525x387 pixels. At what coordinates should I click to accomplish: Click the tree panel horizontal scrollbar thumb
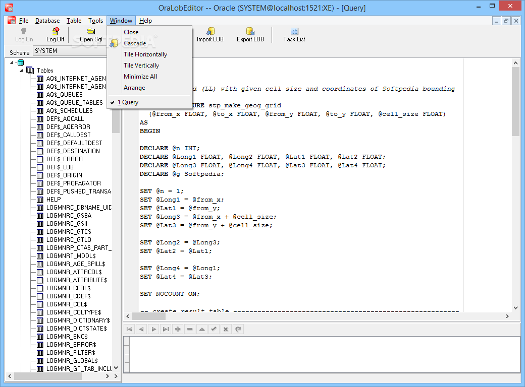click(48, 376)
